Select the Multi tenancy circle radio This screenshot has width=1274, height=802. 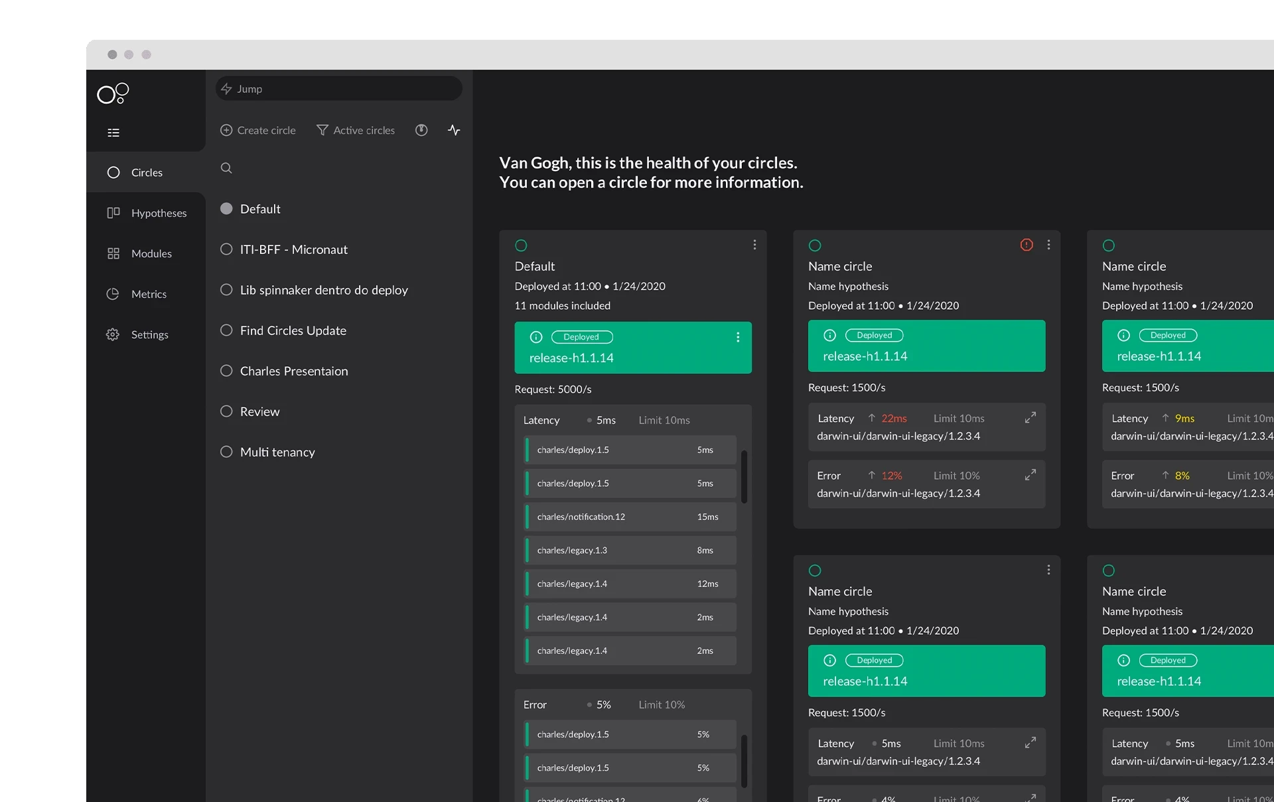click(226, 451)
